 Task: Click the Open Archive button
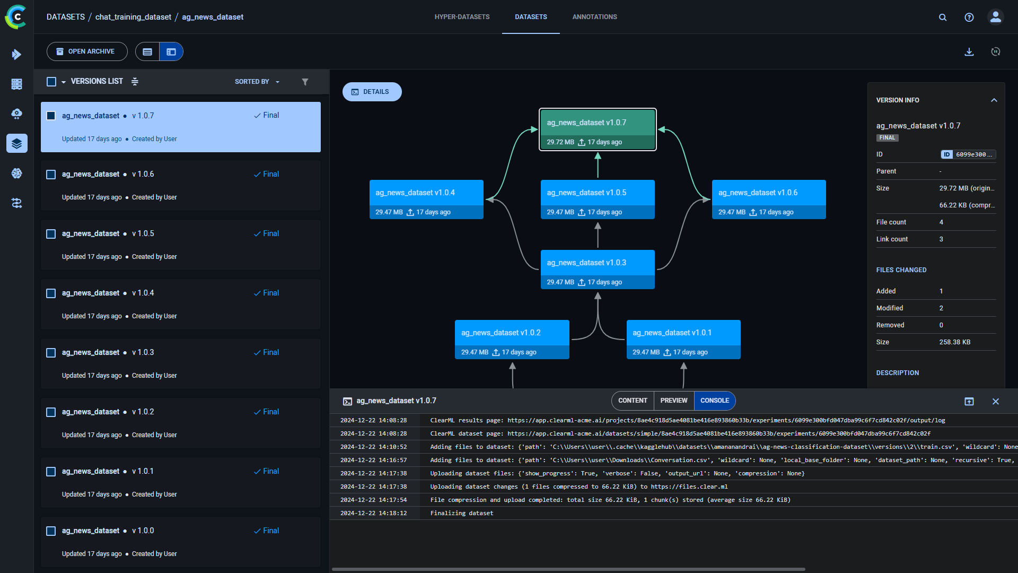87,51
